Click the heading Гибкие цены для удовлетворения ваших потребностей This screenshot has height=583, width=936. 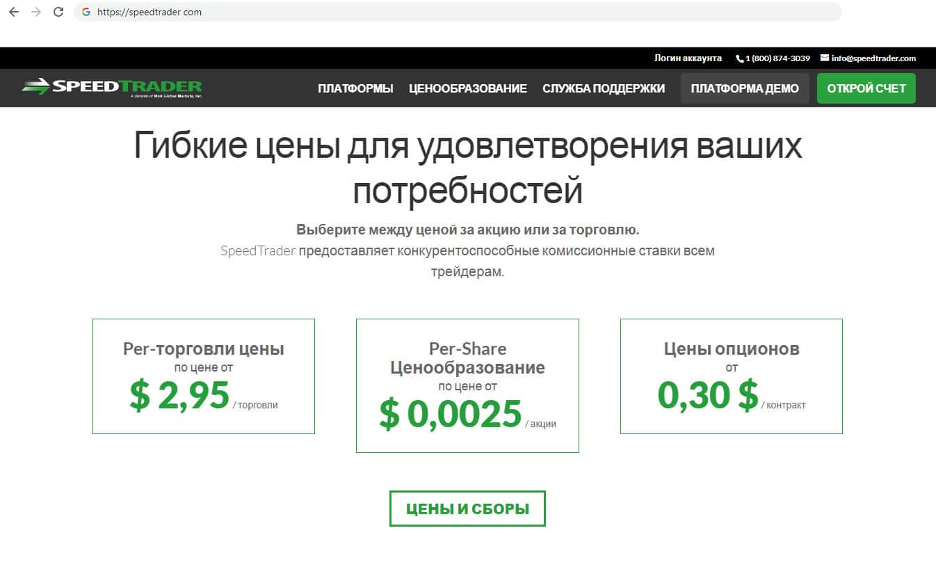[x=467, y=169]
